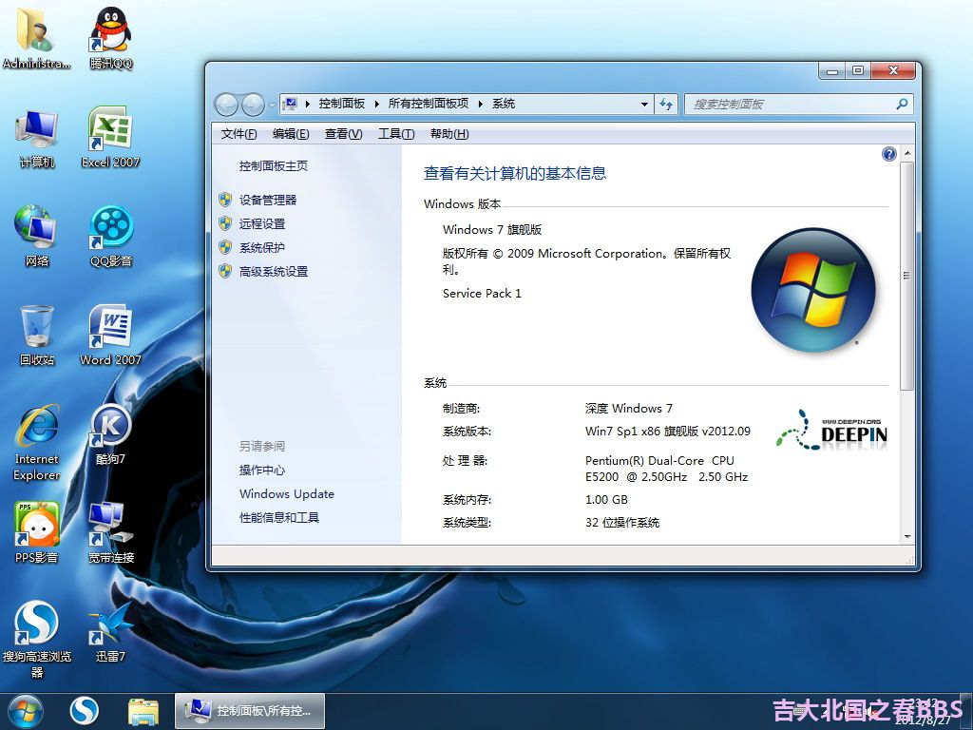This screenshot has height=730, width=973.
Task: Expand the arrow after 控制面板 breadcrumb
Action: pyautogui.click(x=376, y=104)
